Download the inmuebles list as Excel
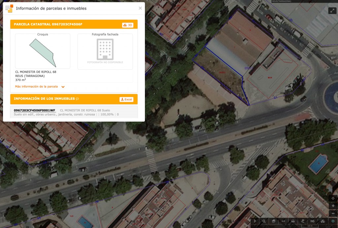The height and width of the screenshot is (228, 338). [x=126, y=99]
